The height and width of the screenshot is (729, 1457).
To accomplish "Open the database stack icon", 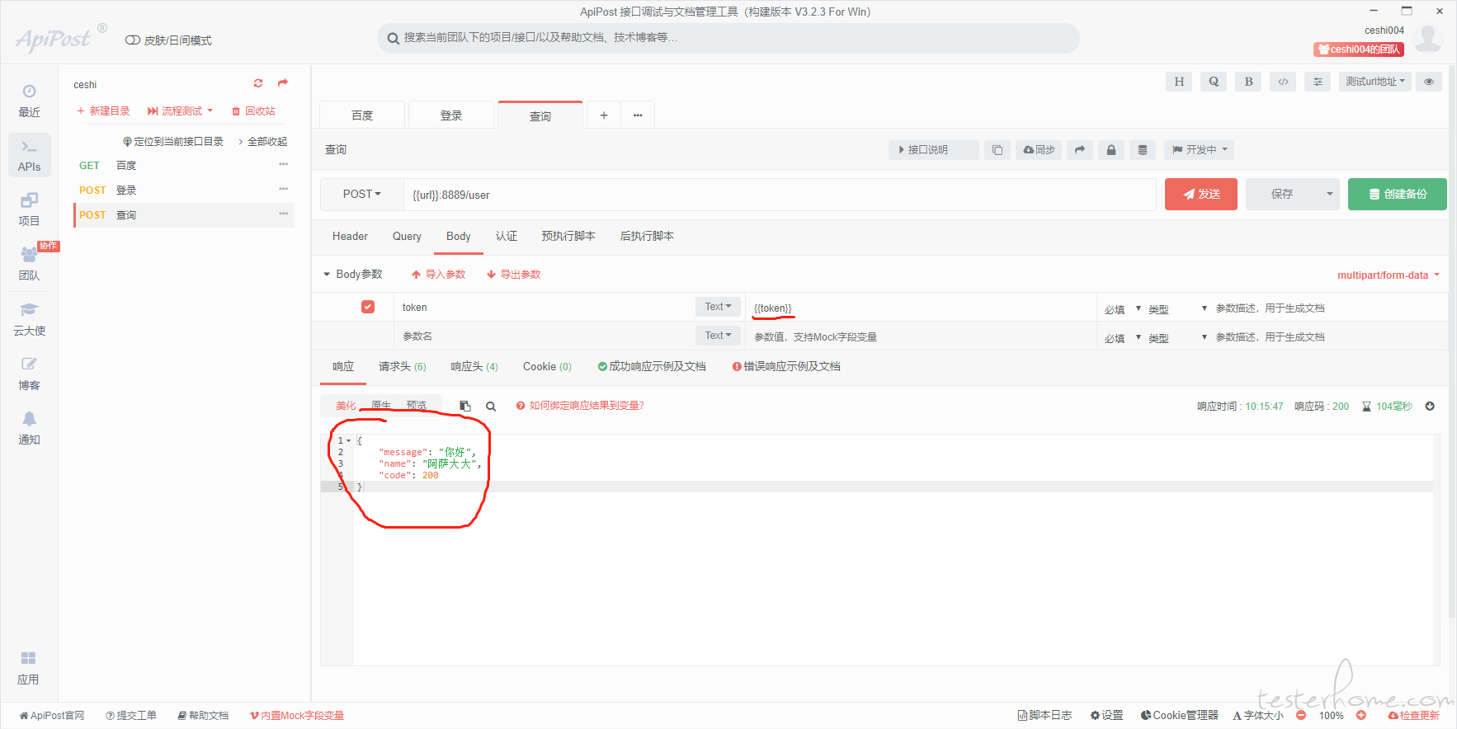I will pos(1143,150).
